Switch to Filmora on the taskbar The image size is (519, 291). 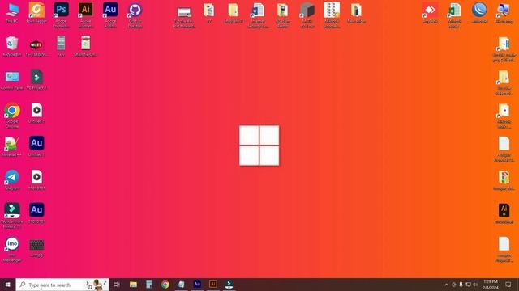tap(229, 285)
